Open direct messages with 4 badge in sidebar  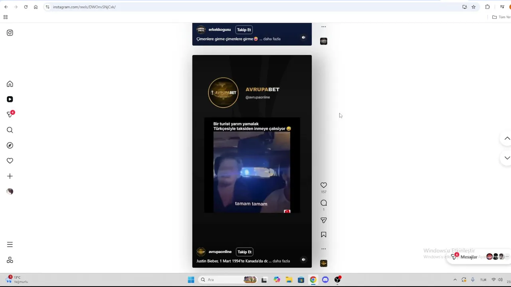(10, 114)
